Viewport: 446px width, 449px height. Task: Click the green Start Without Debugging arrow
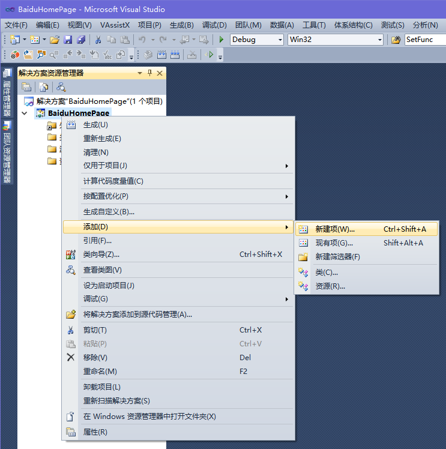(x=209, y=55)
